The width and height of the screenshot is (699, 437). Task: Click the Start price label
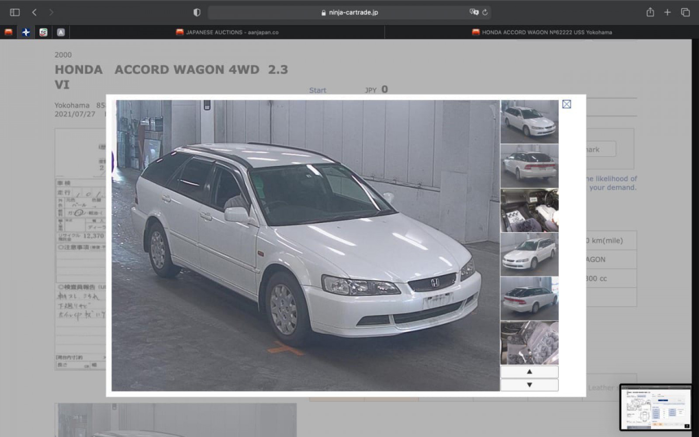point(318,90)
